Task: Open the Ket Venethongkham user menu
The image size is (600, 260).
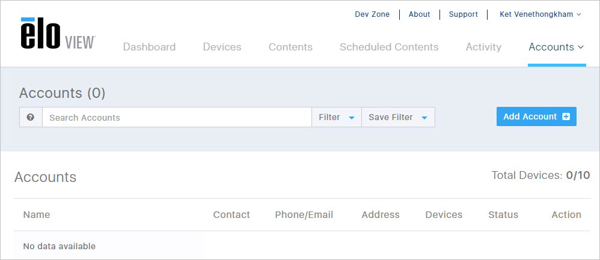Action: tap(540, 14)
